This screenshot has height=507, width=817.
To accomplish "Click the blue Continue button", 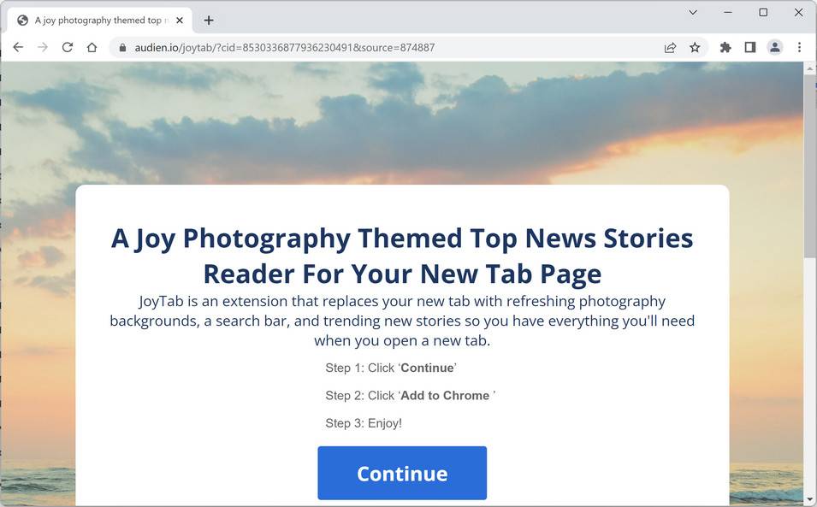I will [402, 473].
